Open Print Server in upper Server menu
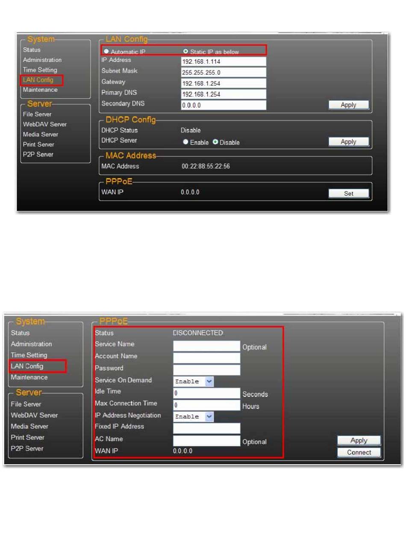Screen dimensions: 406x533 point(38,144)
